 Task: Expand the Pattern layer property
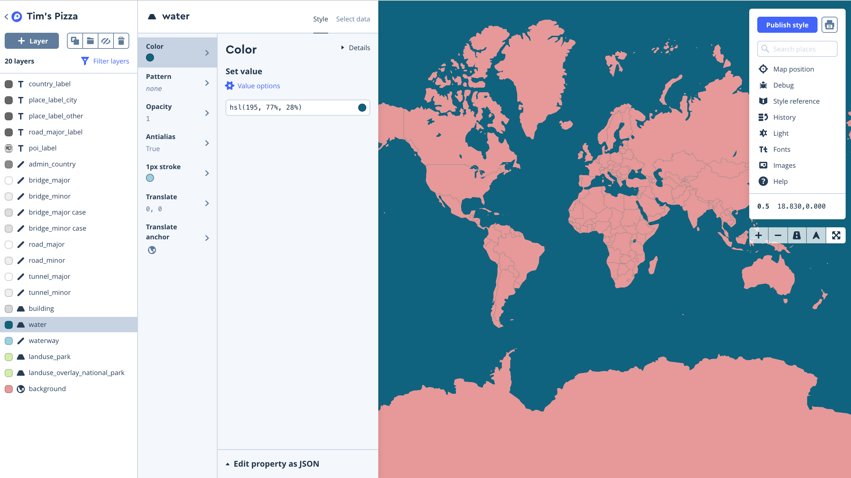(x=208, y=82)
